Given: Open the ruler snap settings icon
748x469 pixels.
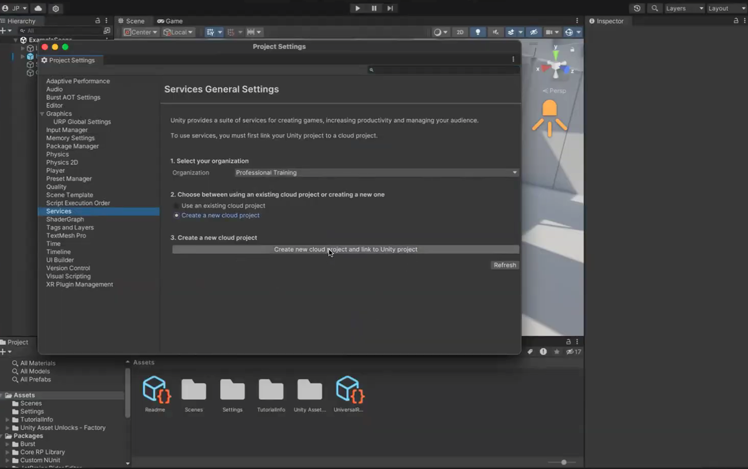Looking at the screenshot, I should pos(251,32).
